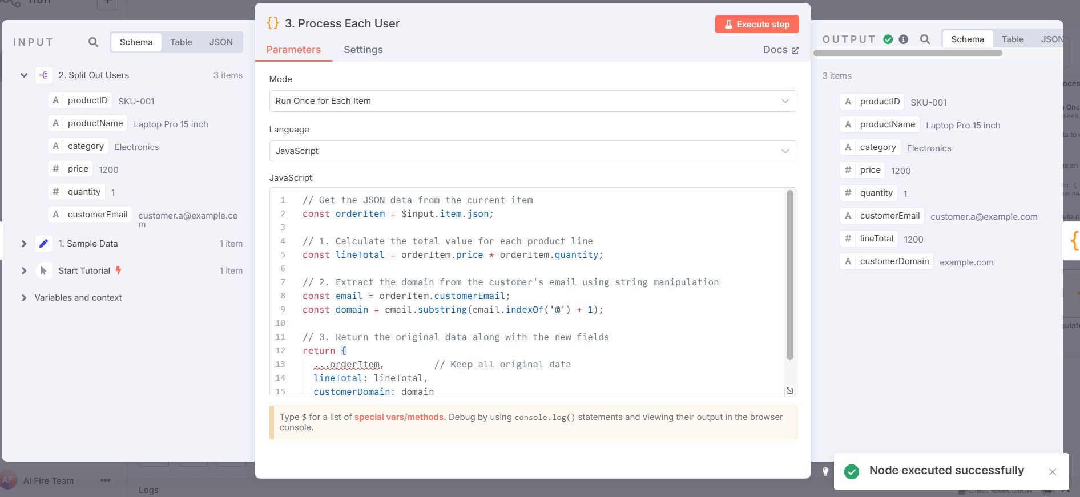Close the Node executed successfully notification
Viewport: 1080px width, 497px height.
(x=1053, y=472)
